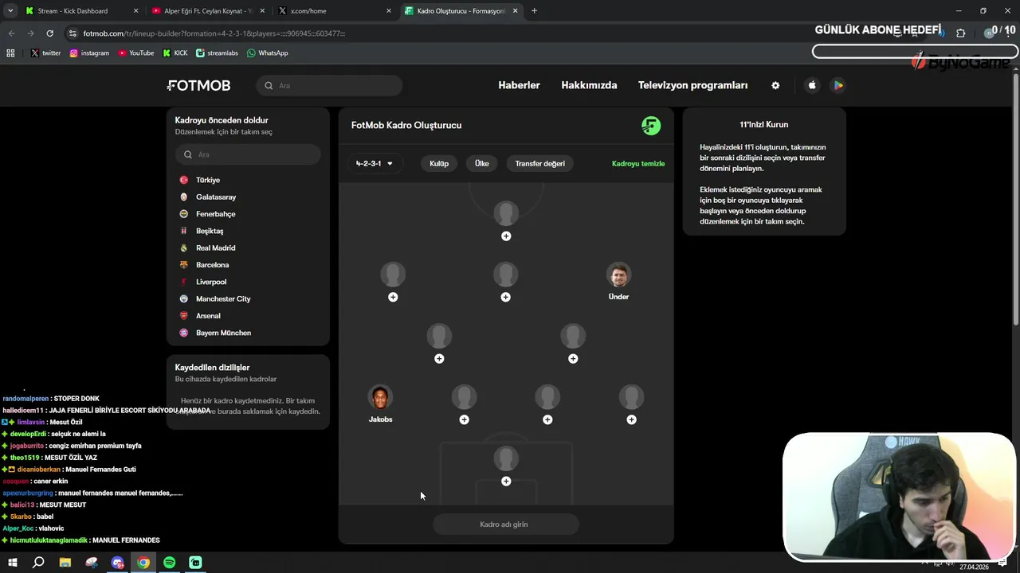The image size is (1020, 573).
Task: Open the Televizyon programları menu
Action: coord(693,85)
